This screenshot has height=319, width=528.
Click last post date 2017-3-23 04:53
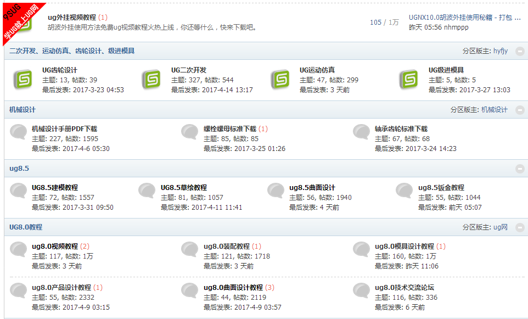point(98,90)
